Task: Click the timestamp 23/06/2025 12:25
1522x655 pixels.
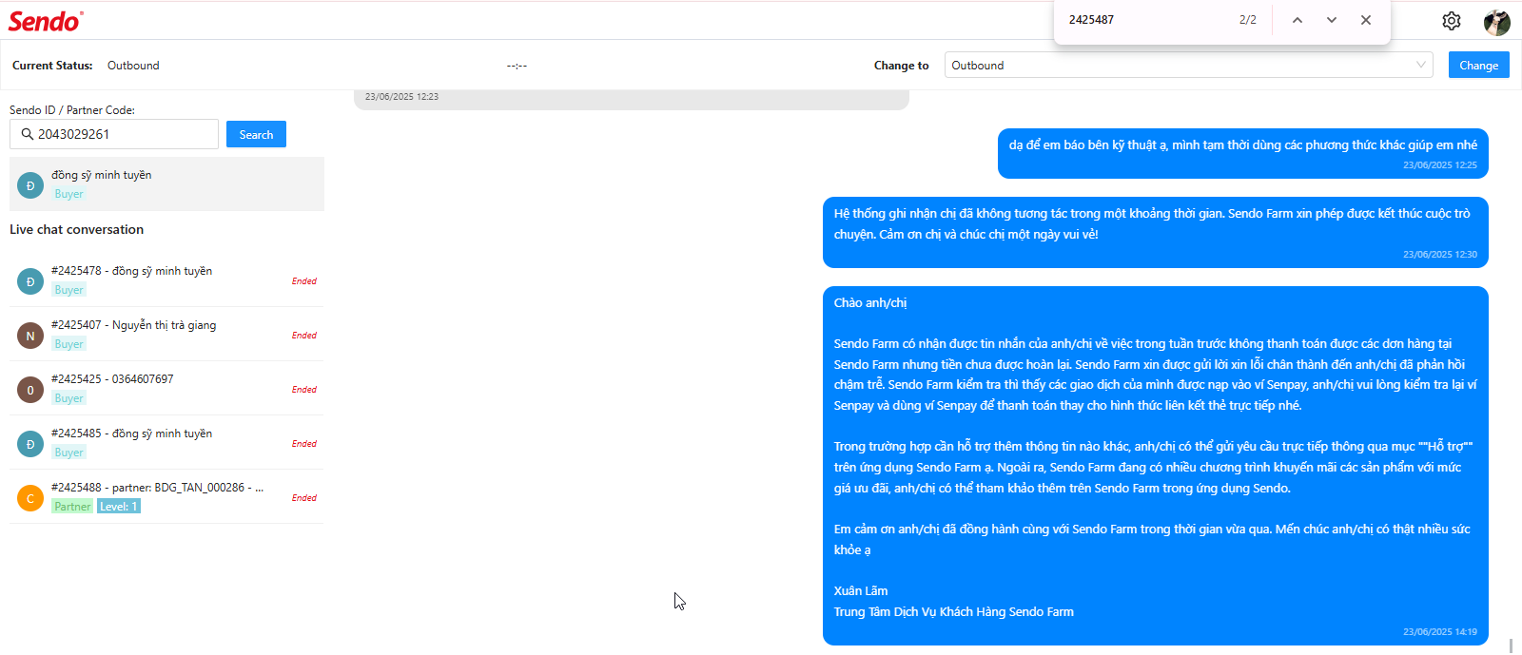Action: pos(1440,165)
